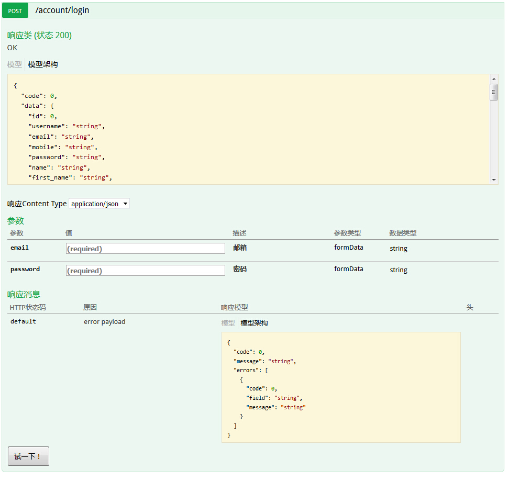Click the 响应类 (状态 200) heading
The height and width of the screenshot is (481, 508).
tap(39, 35)
